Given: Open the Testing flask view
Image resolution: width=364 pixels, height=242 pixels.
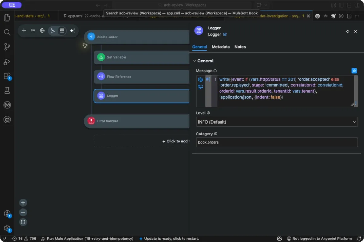Looking at the screenshot, I should click(7, 90).
